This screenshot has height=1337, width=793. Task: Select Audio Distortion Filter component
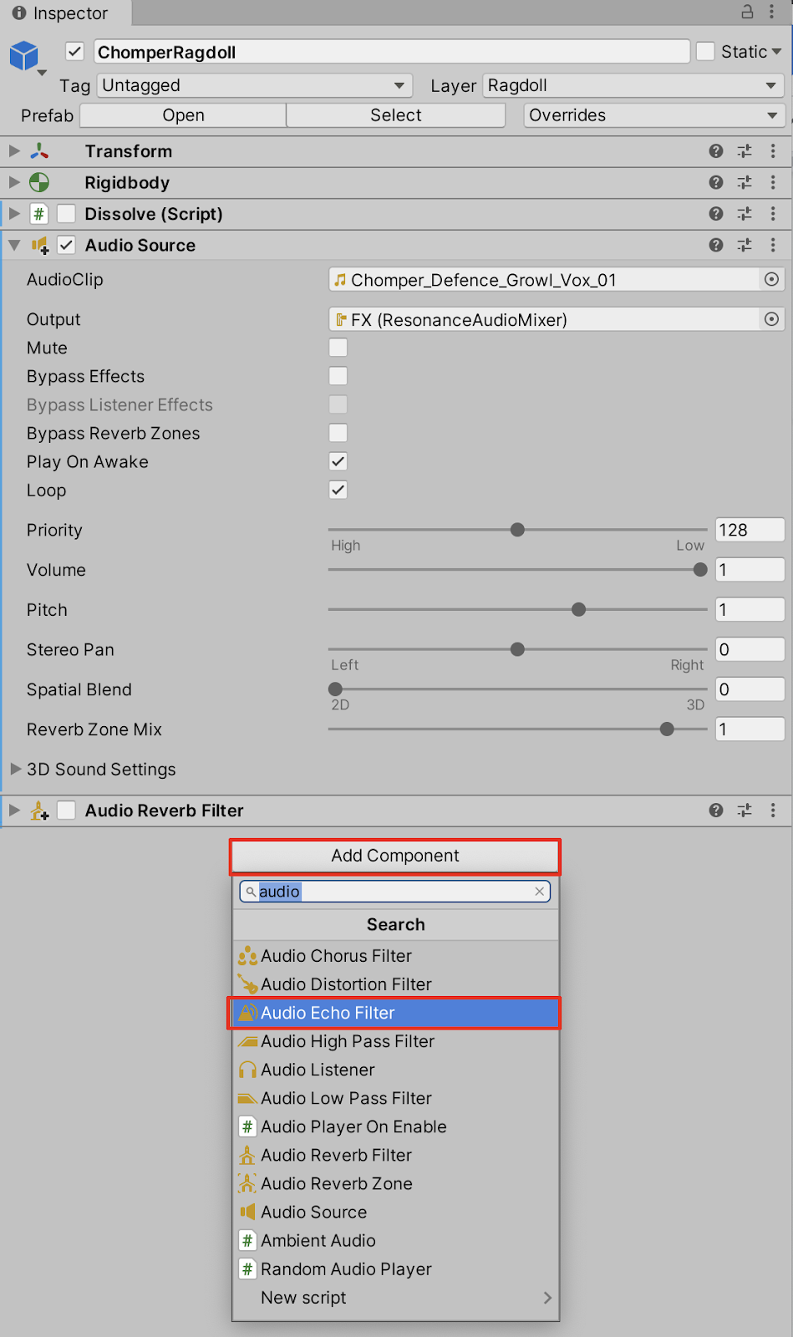pyautogui.click(x=396, y=984)
